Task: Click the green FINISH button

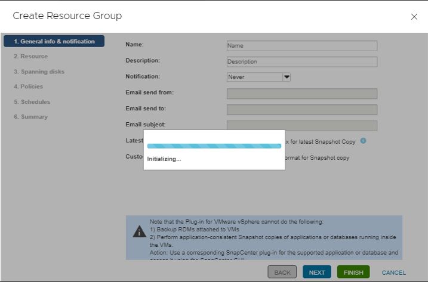Action: point(353,272)
